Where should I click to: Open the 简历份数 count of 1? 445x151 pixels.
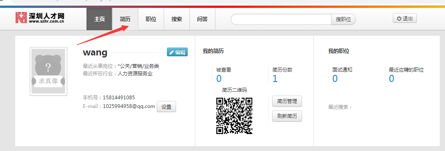tap(275, 79)
